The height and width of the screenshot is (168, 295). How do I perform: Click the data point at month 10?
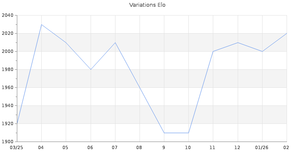click(x=188, y=133)
